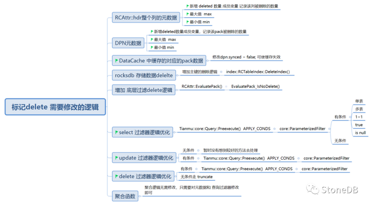The image size is (370, 205).
Task: Click flag on DPN元数据 branch 最大值 max
Action: point(152,39)
